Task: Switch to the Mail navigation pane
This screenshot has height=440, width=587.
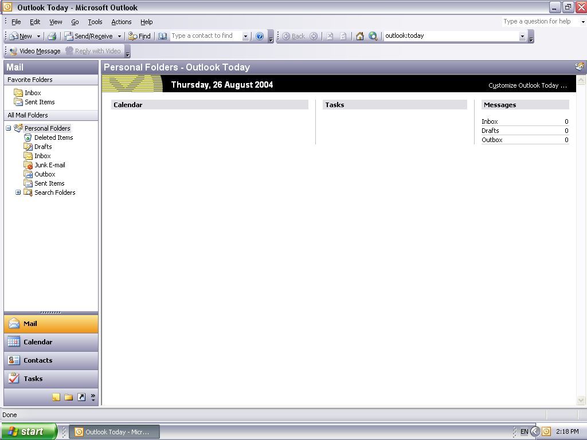Action: 51,324
